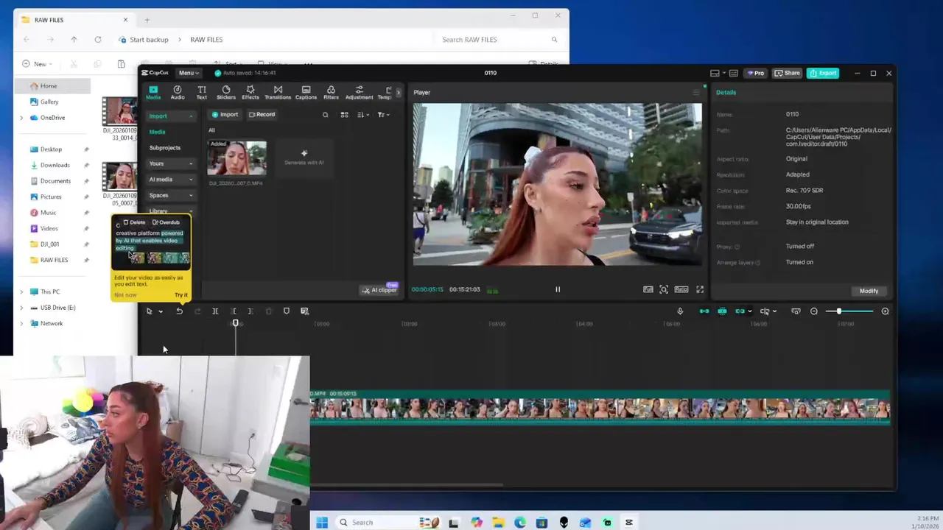Viewport: 943px width, 530px height.
Task: Click the shortcut keyboard icon in title bar
Action: click(x=734, y=73)
